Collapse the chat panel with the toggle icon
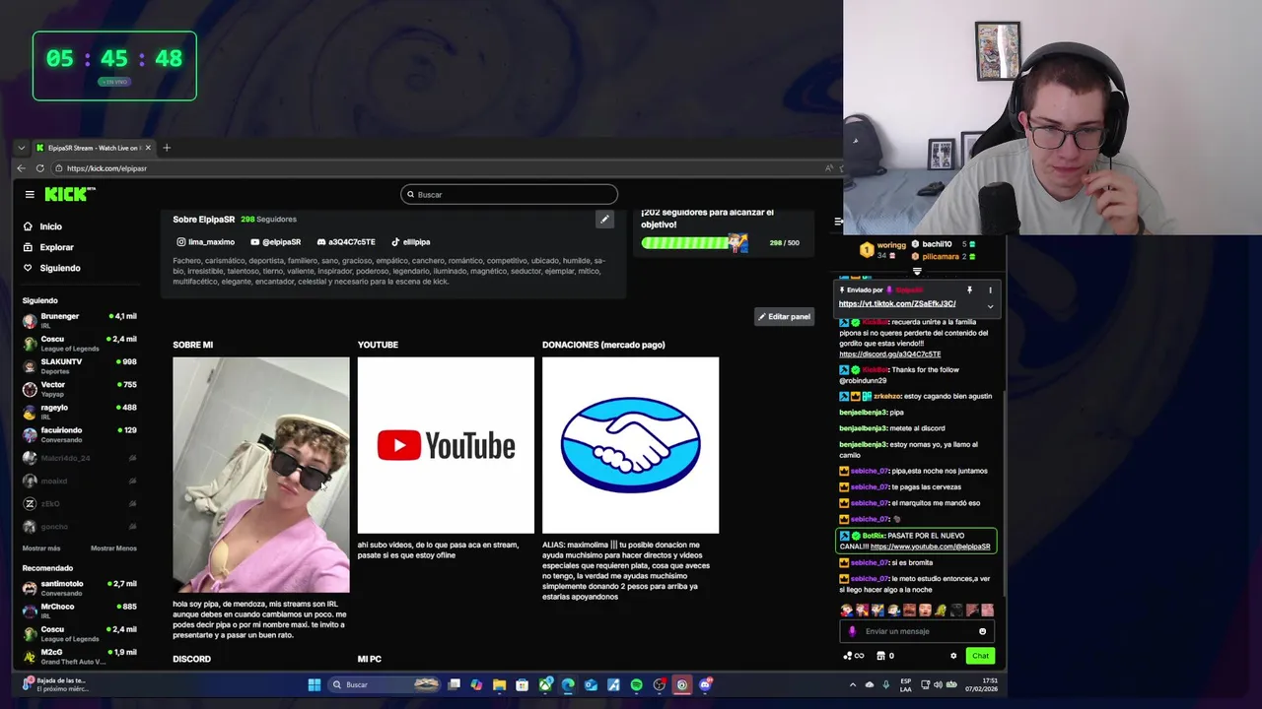 [x=838, y=222]
